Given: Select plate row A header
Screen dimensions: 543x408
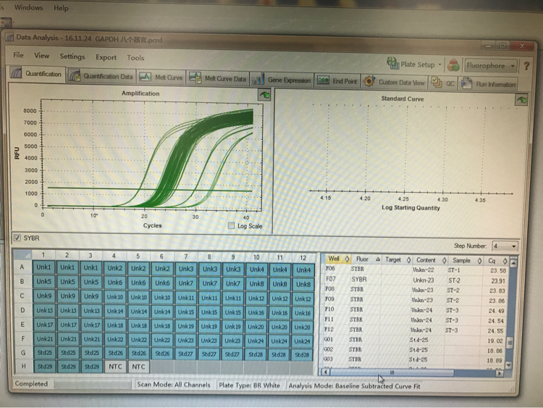Looking at the screenshot, I should pyautogui.click(x=22, y=267).
